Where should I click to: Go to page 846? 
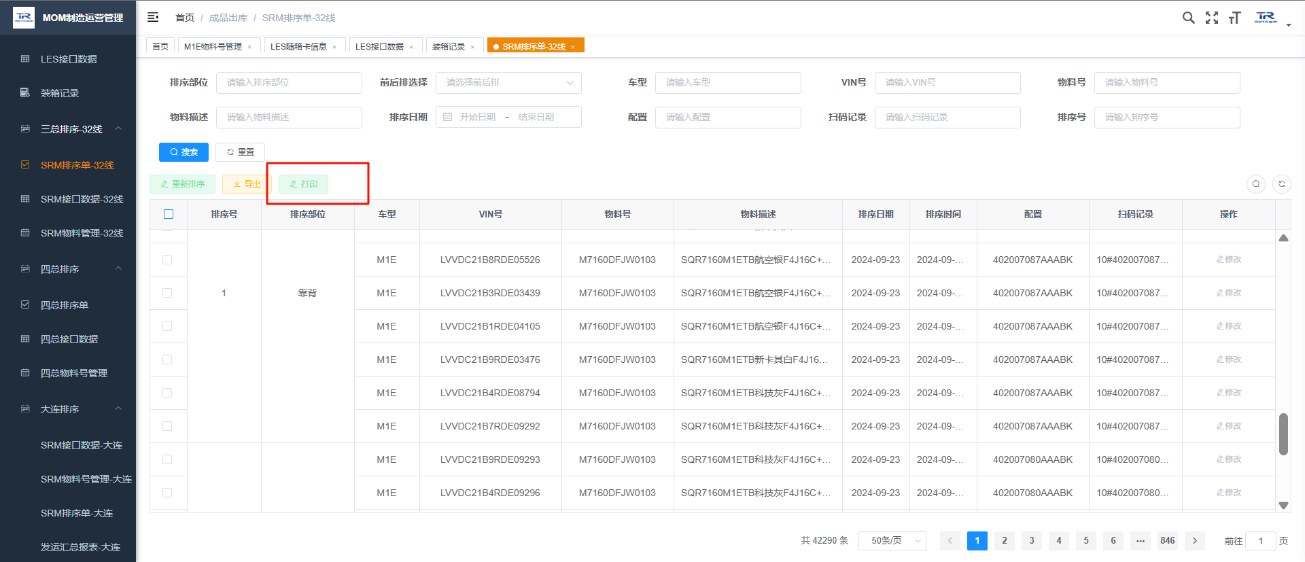tap(1168, 541)
